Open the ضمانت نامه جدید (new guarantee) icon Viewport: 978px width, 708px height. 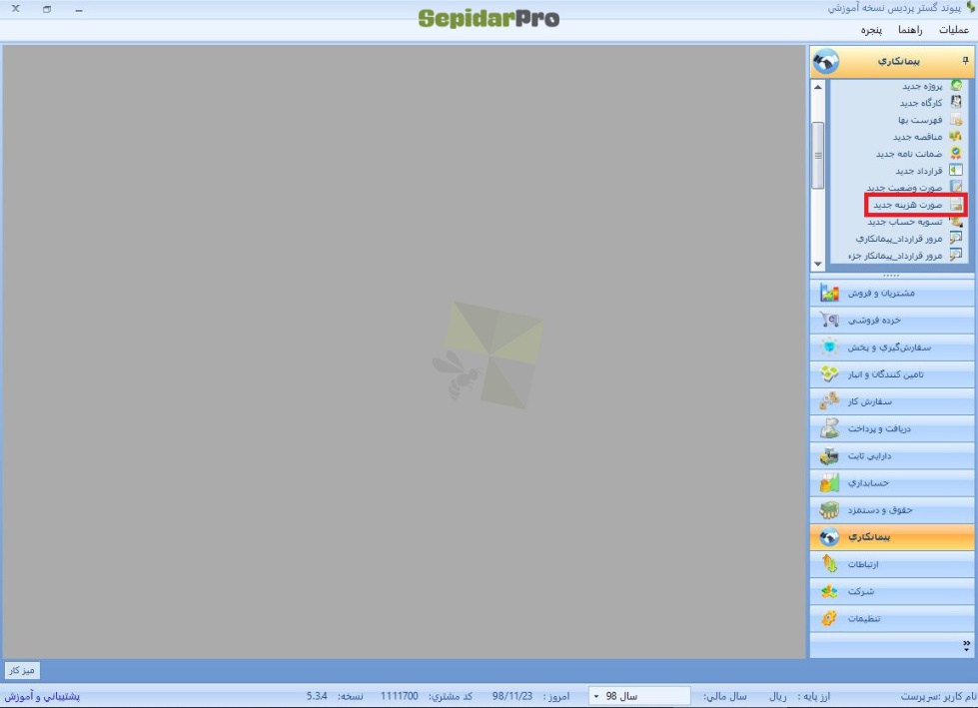tap(956, 154)
